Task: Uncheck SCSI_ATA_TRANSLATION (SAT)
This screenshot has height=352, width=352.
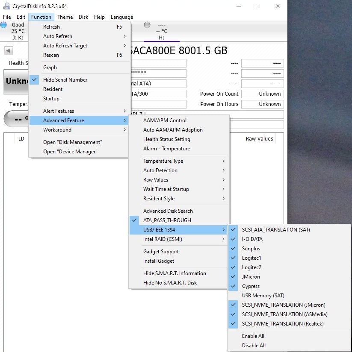Action: point(289,230)
